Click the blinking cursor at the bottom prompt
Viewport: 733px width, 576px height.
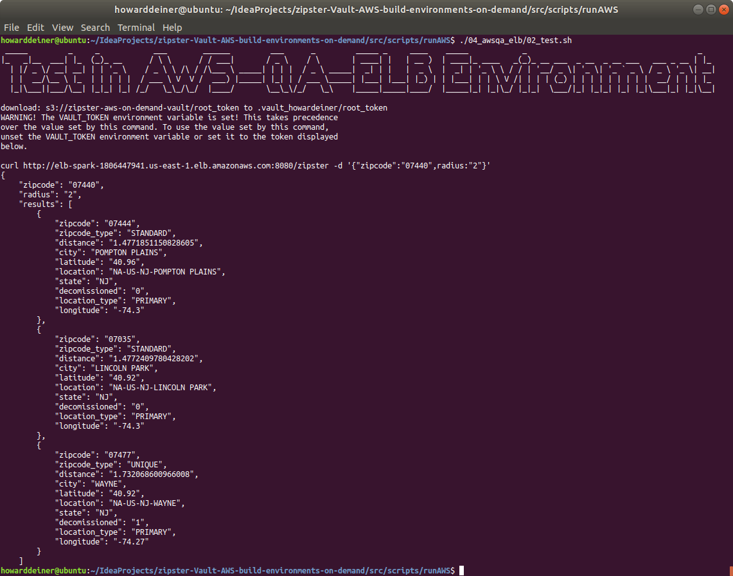[461, 570]
